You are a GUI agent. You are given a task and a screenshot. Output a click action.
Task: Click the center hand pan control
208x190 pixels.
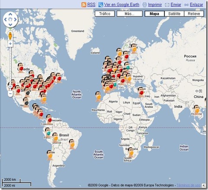10,19
